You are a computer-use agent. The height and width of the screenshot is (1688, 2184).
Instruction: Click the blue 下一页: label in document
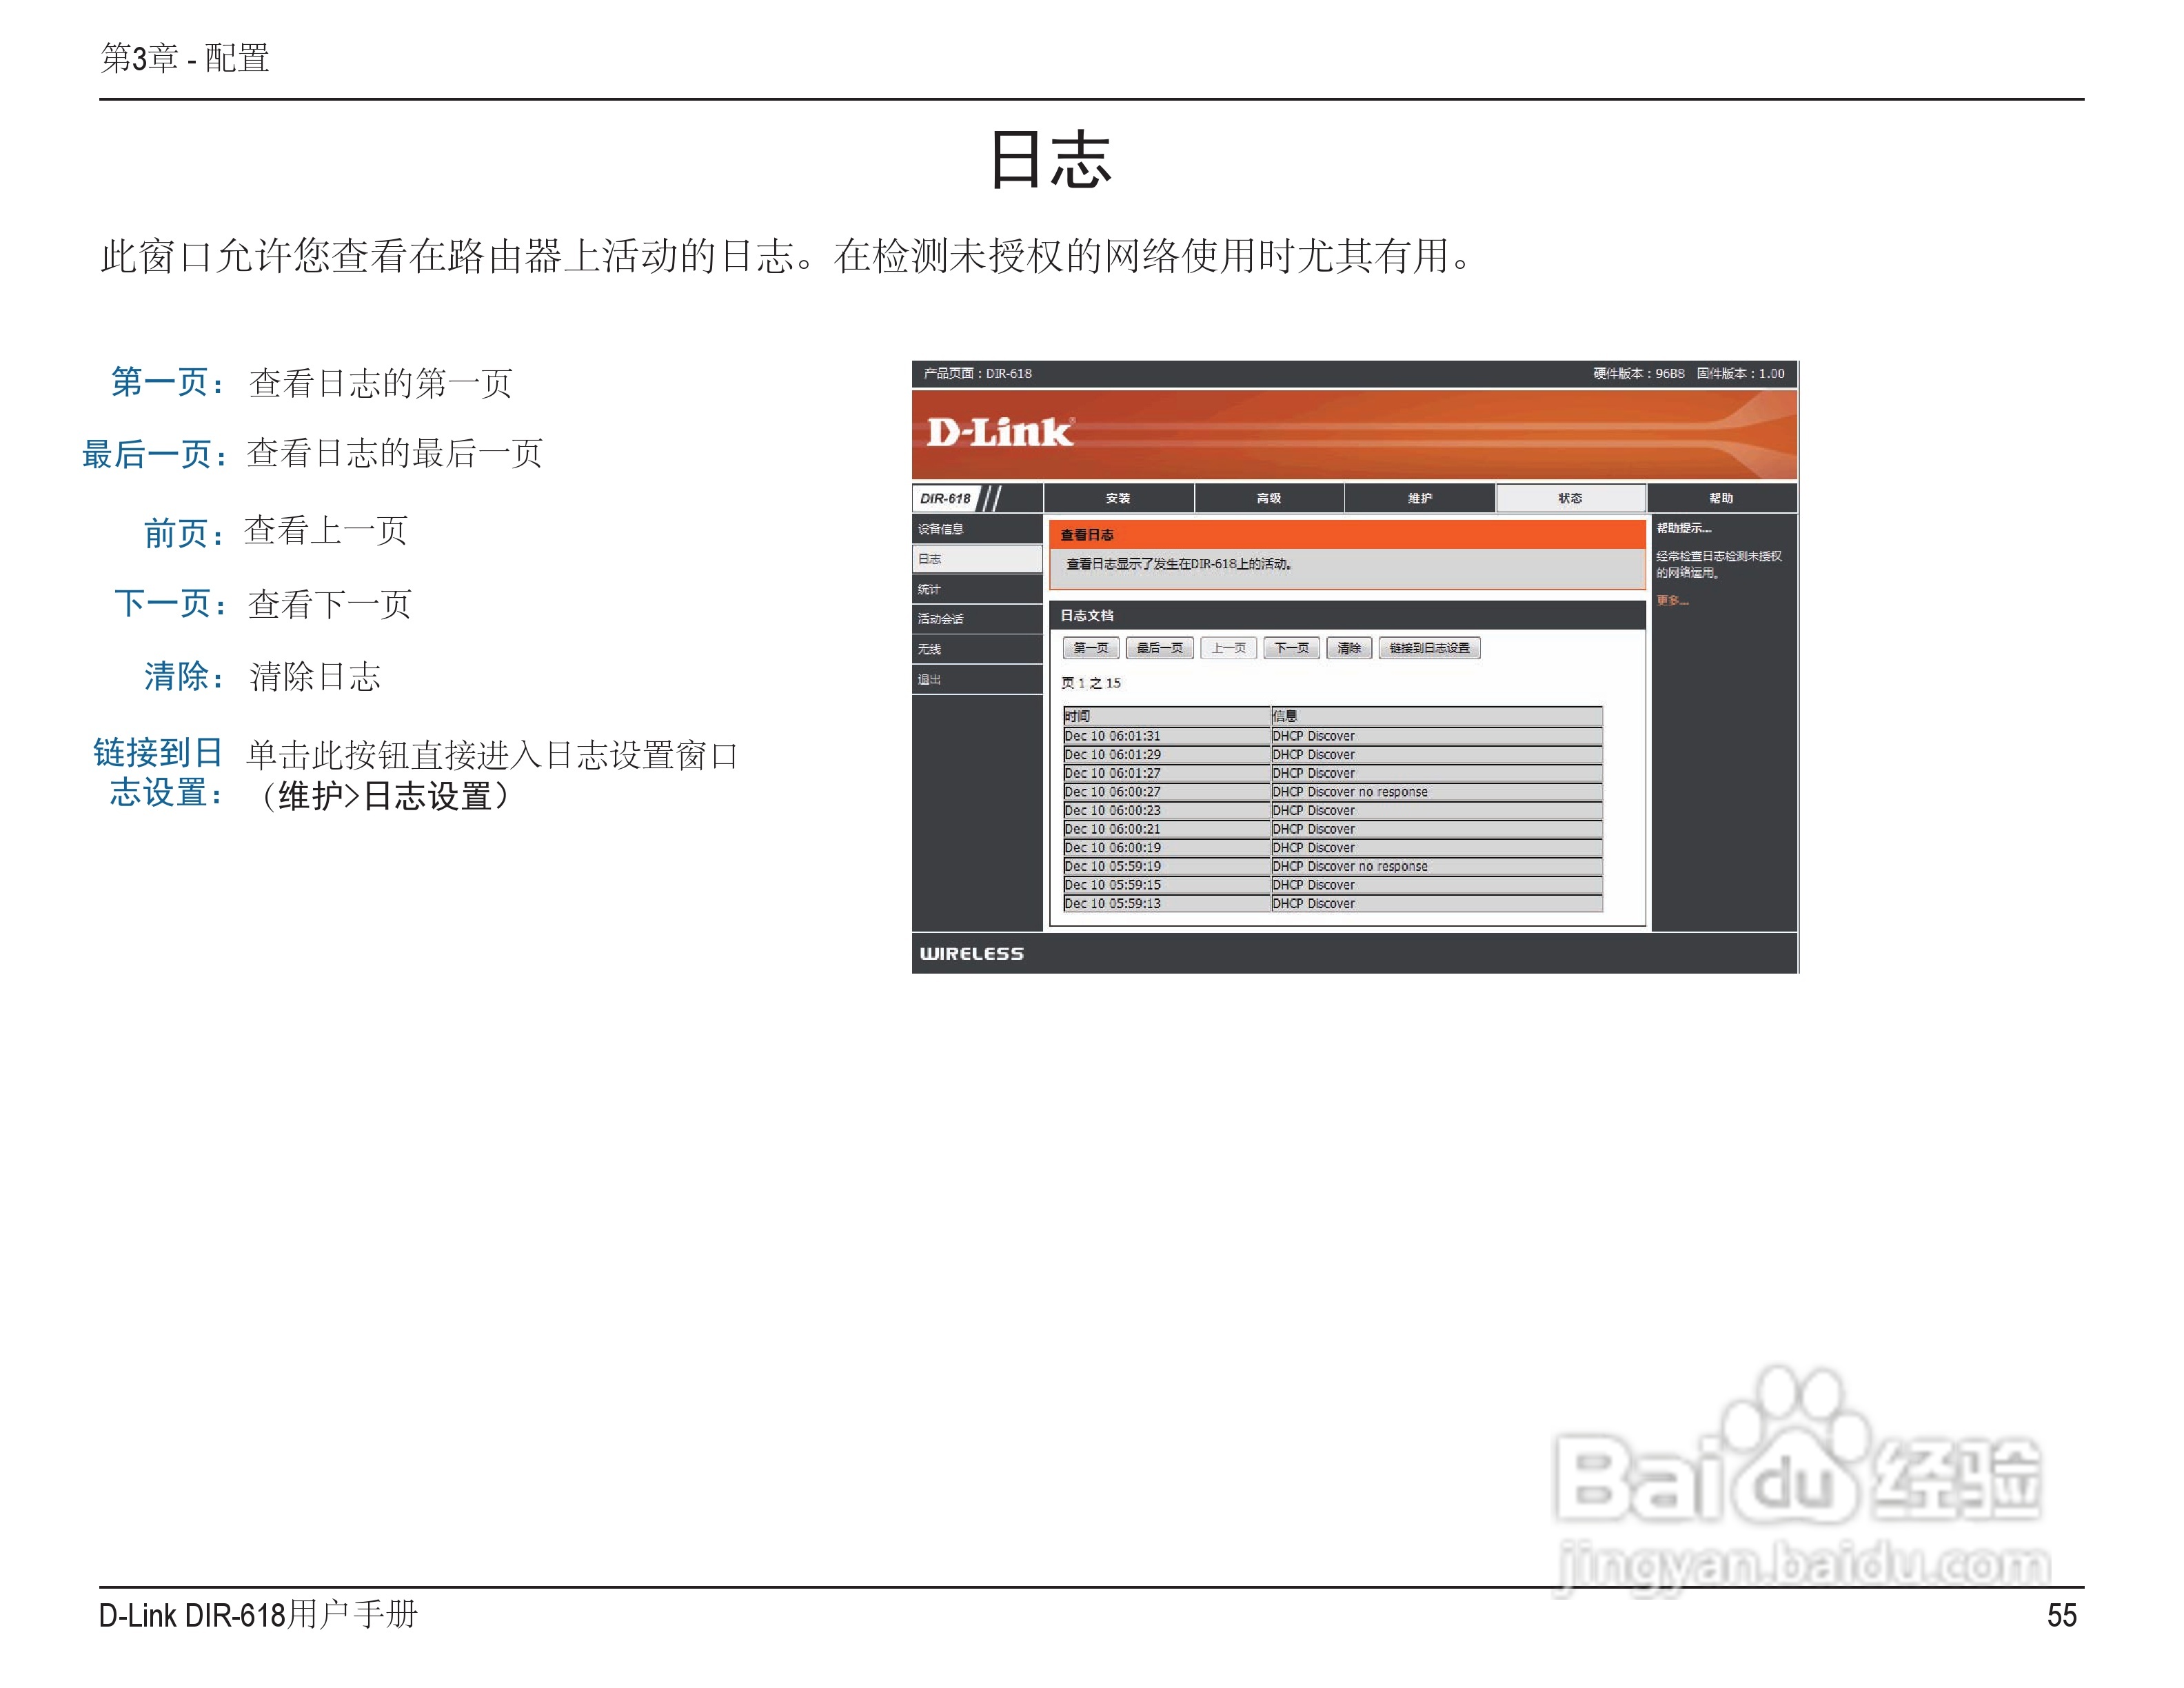[171, 603]
